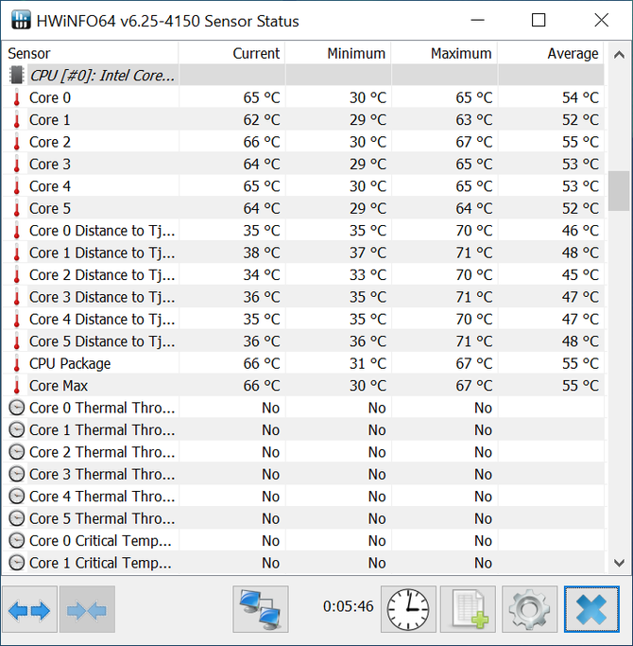
Task: Select Core 2 Thermal Throttling row label
Action: click(102, 452)
